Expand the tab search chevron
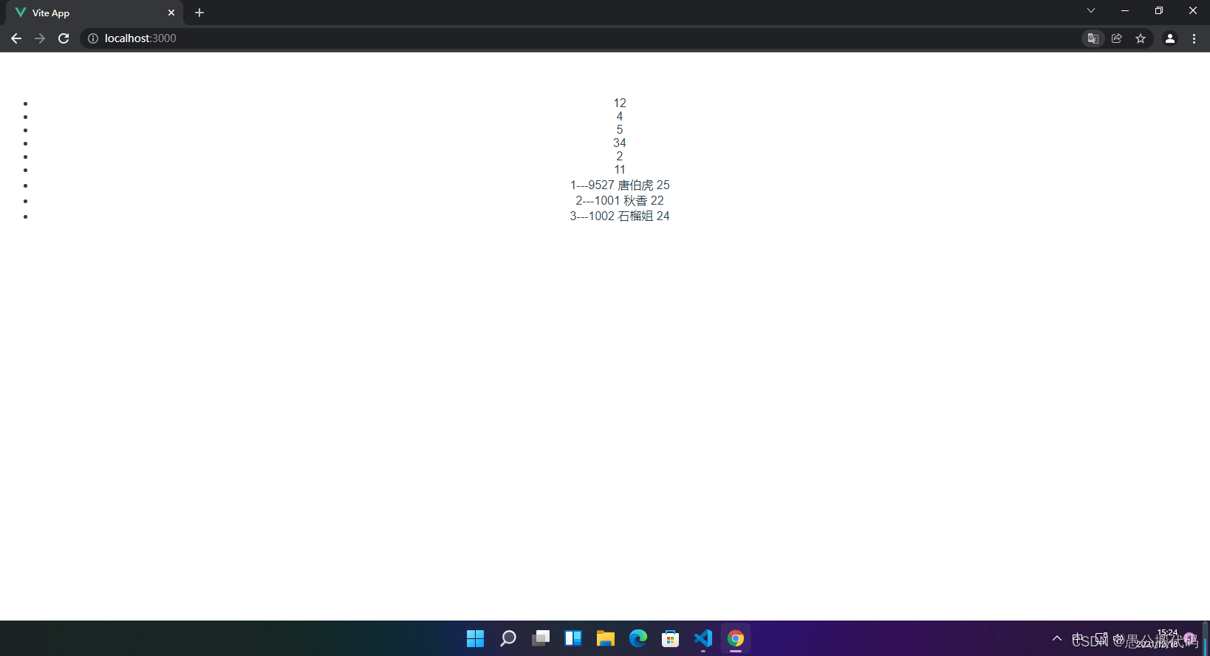The width and height of the screenshot is (1210, 656). click(1090, 10)
